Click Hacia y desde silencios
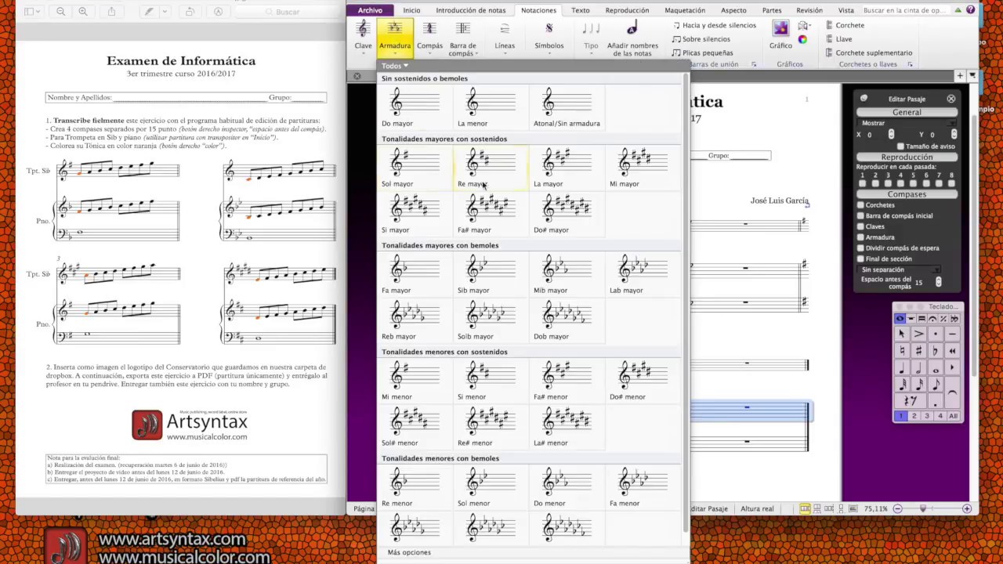 [714, 25]
